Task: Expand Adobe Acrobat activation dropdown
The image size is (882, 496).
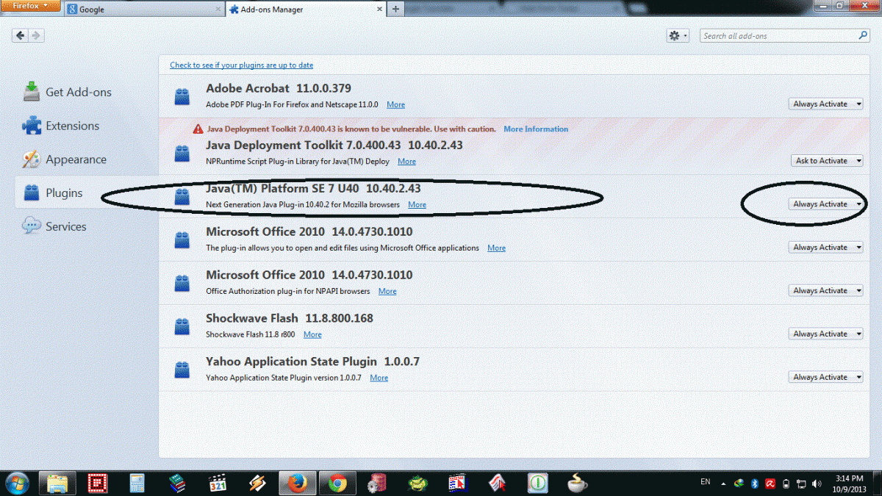Action: (x=826, y=104)
